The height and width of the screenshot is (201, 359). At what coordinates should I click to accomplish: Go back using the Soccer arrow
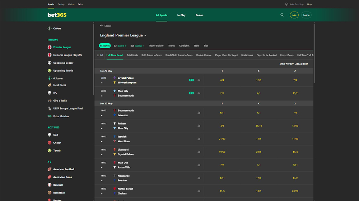pos(102,25)
